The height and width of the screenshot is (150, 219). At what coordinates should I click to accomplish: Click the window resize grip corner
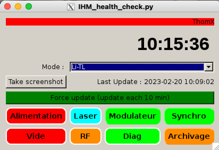[x=216, y=147]
